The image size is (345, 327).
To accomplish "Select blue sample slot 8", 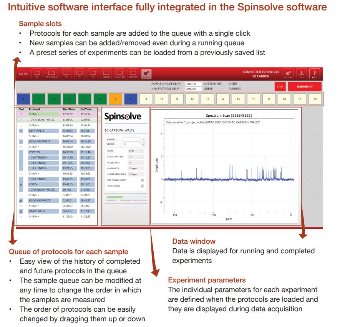I will (x=131, y=99).
